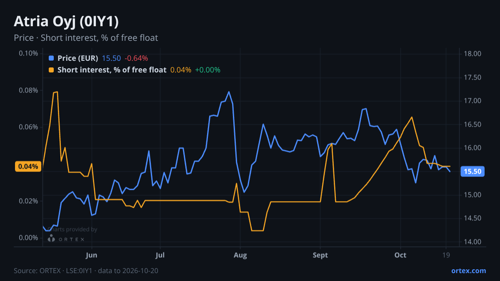Select Short interest, % of free float legend label
Screen dimensions: 500x281
(112, 70)
